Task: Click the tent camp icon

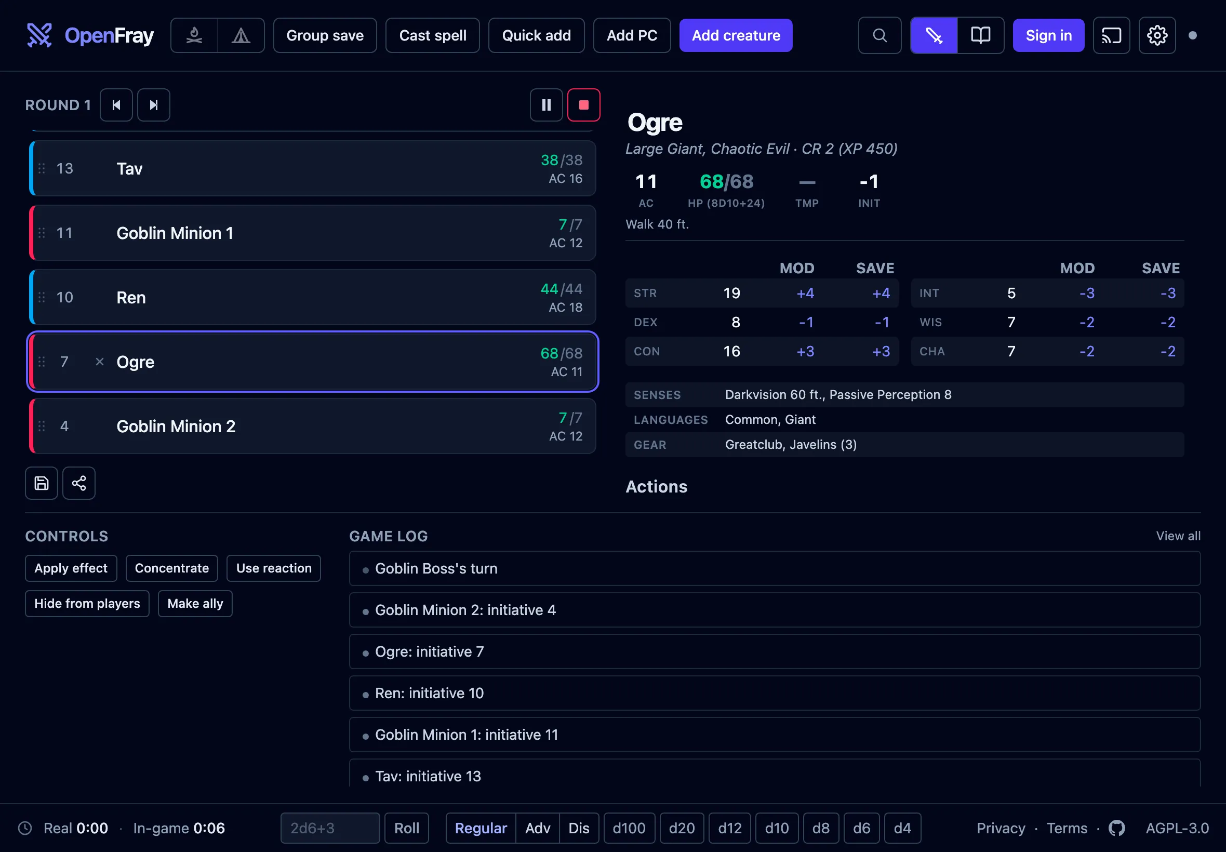Action: coord(241,35)
